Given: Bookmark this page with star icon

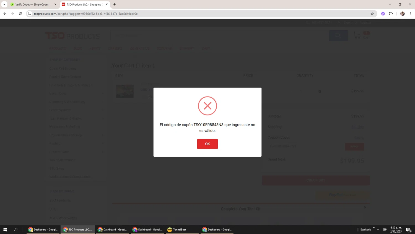Looking at the screenshot, I should pyautogui.click(x=372, y=14).
